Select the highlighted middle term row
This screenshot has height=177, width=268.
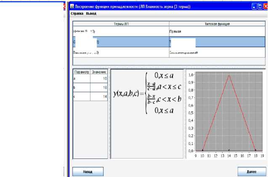[169, 42]
